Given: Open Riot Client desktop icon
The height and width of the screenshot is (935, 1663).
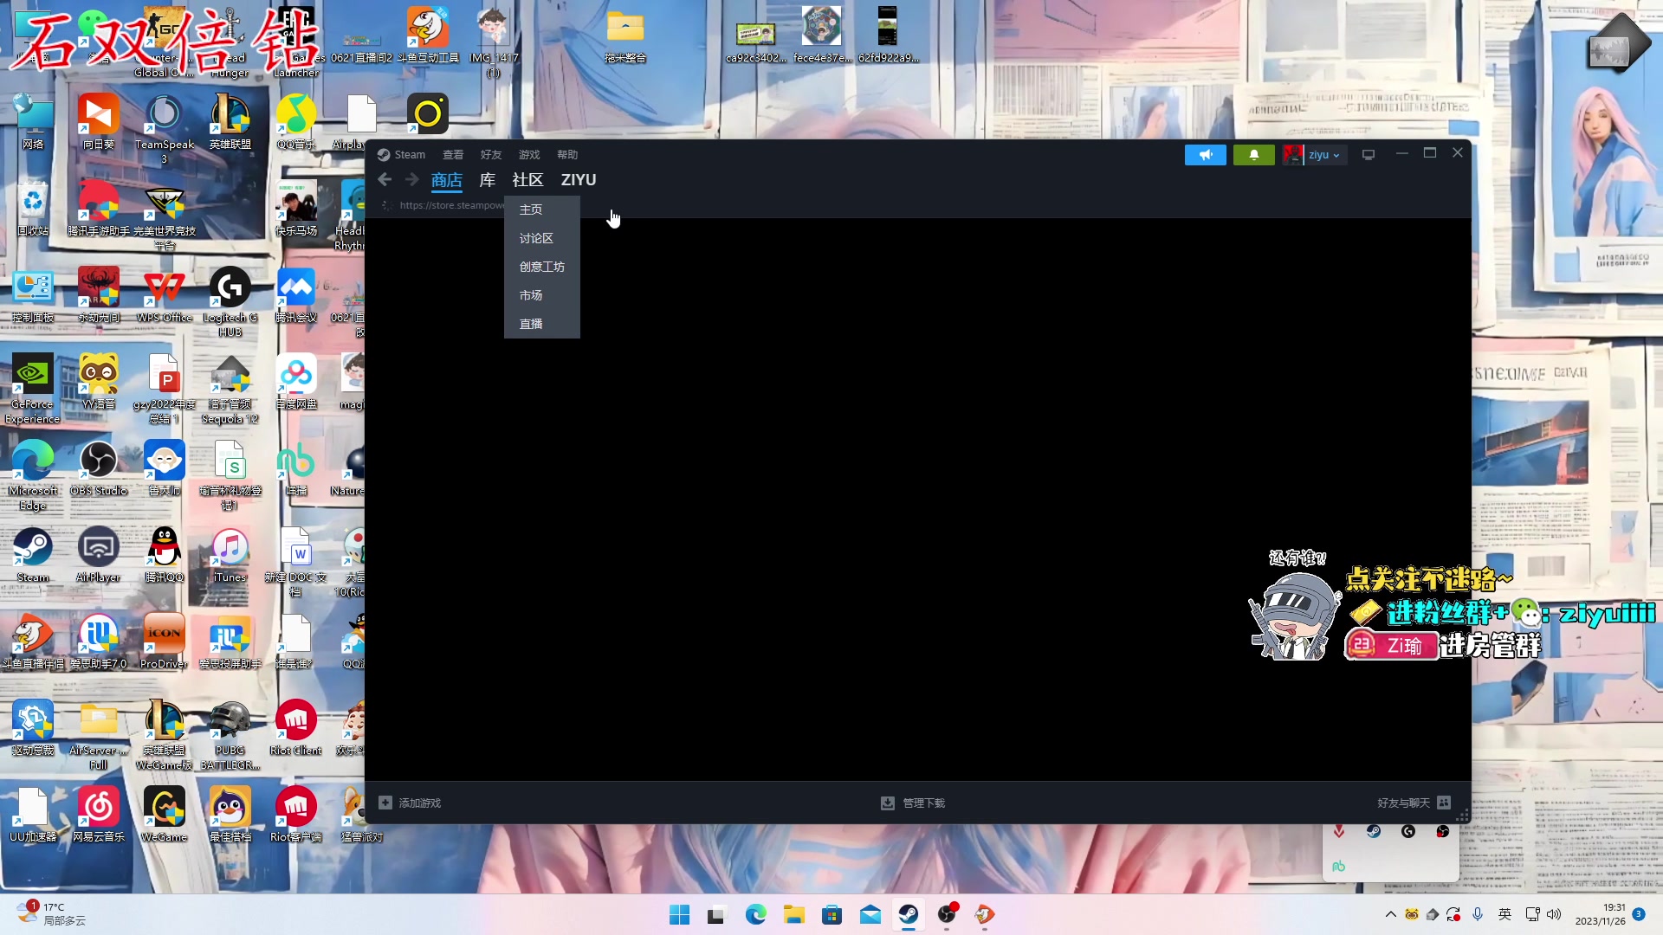Looking at the screenshot, I should coord(296,728).
